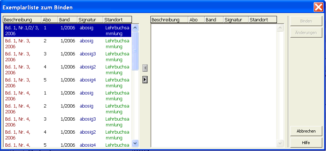Viewport: 326px width, 151px height.
Task: Select row Bd. 1, Nr.1/2/ 3, 2006
Action: tap(67, 31)
